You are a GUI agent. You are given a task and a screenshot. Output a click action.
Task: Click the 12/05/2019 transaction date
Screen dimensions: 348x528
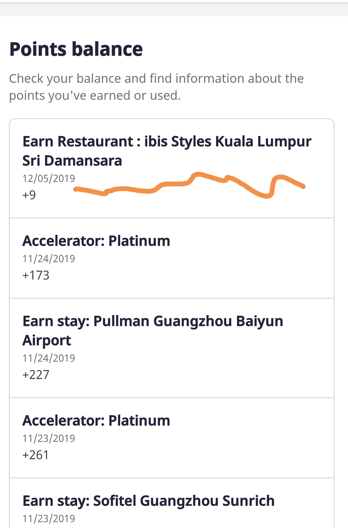point(49,178)
